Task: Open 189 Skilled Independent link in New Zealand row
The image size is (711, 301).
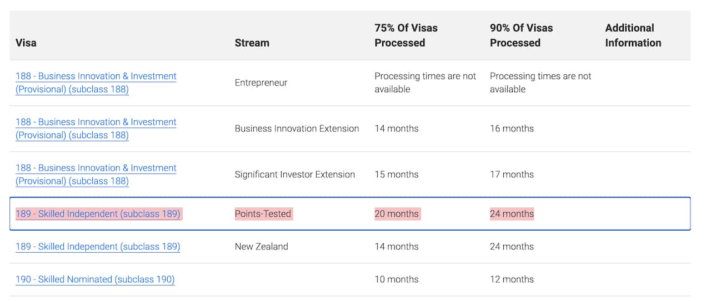Action: click(98, 247)
